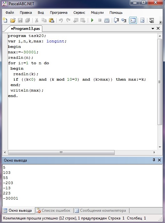165x223 pixels.
Task: Click the 'writeln(max);' code line
Action: tap(27, 90)
